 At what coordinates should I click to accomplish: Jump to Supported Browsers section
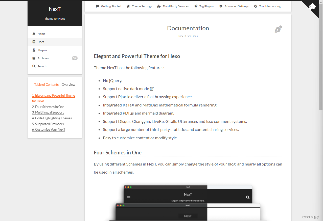point(48,124)
